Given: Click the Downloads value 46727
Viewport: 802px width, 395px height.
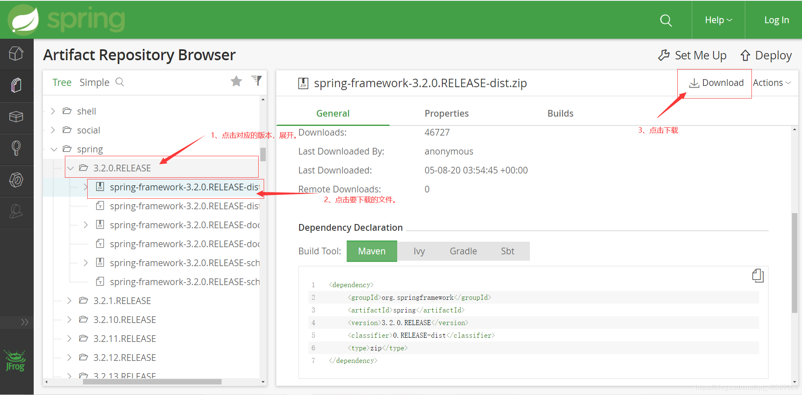Looking at the screenshot, I should click(x=437, y=132).
